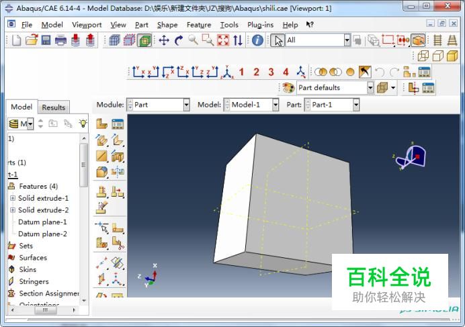The width and height of the screenshot is (465, 327).
Task: Switch to the Results tab
Action: pyautogui.click(x=53, y=107)
